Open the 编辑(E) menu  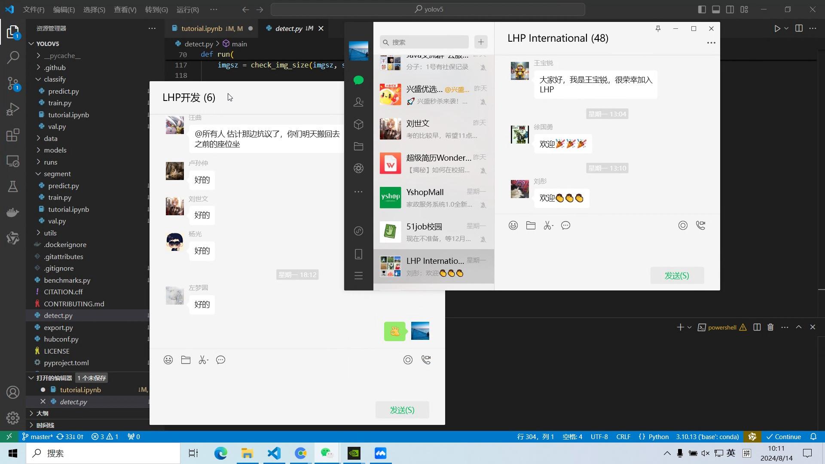click(64, 9)
